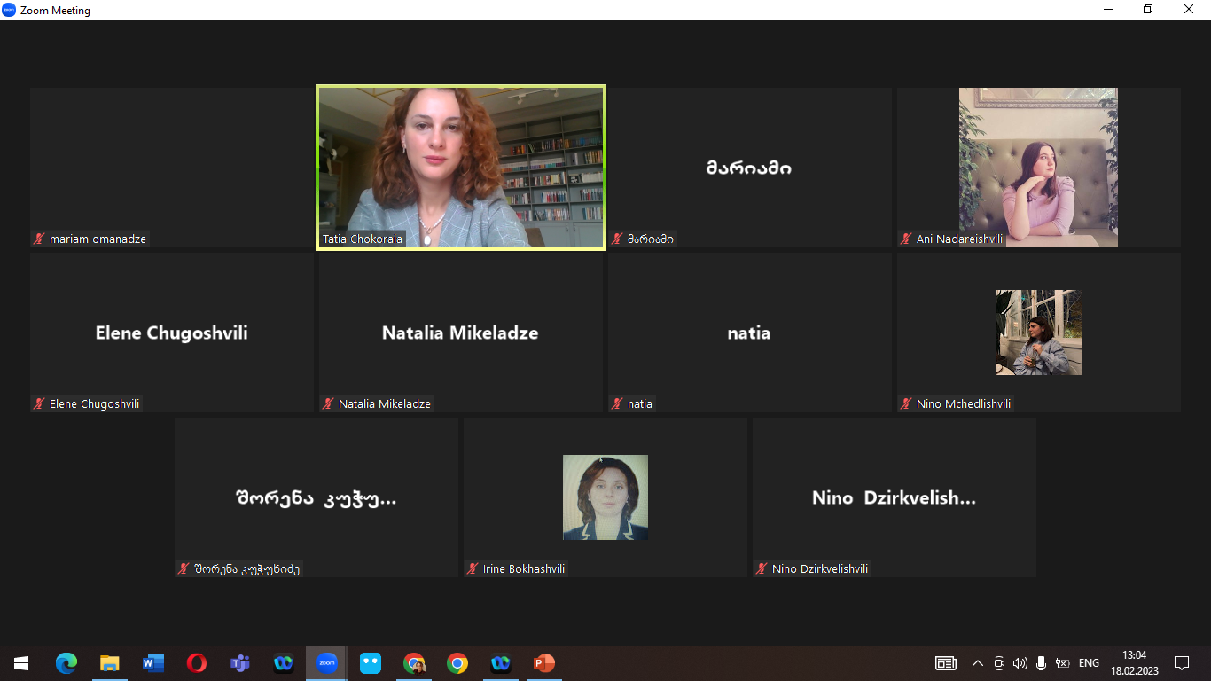Click muted mic icon beside Nino Dzirkvelishvili label
Viewport: 1211px width, 681px height.
click(762, 568)
